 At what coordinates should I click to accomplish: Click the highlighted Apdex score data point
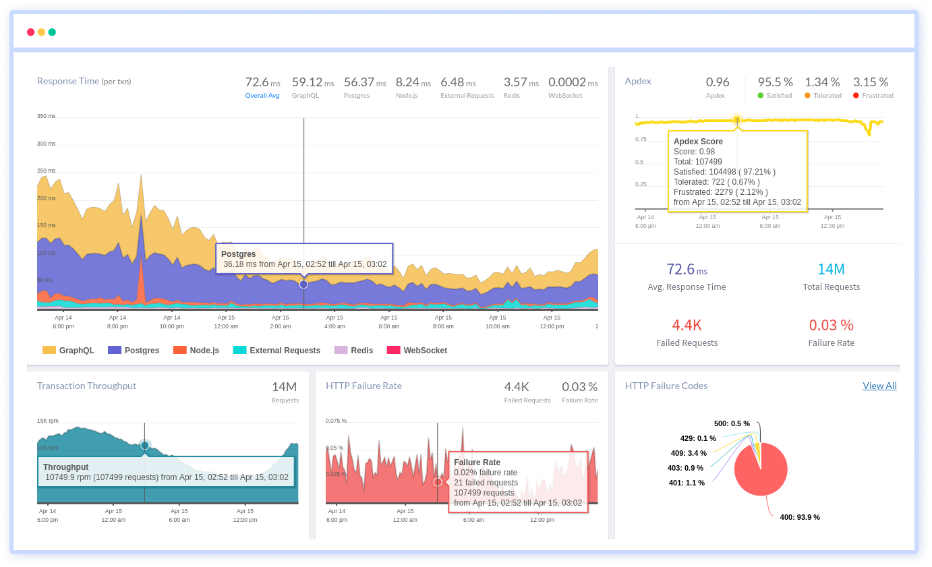point(737,120)
